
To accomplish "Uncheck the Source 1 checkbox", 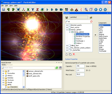I will tap(75, 39).
